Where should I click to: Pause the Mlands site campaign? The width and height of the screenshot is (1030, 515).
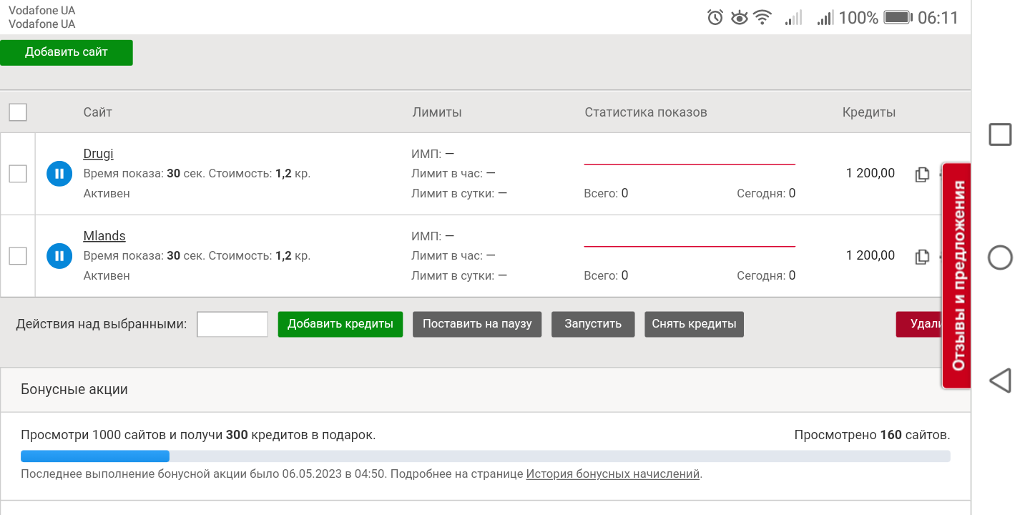click(x=59, y=256)
